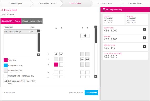Select extra legroom seat 1A

(x=56, y=54)
